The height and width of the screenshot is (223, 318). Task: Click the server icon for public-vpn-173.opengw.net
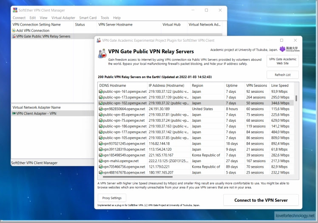point(101,97)
